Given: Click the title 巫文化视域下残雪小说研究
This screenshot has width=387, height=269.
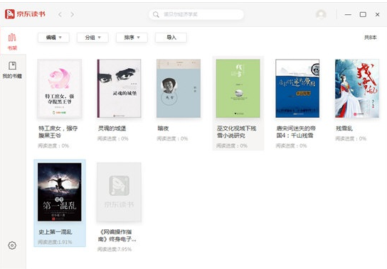Looking at the screenshot, I should pyautogui.click(x=236, y=132).
